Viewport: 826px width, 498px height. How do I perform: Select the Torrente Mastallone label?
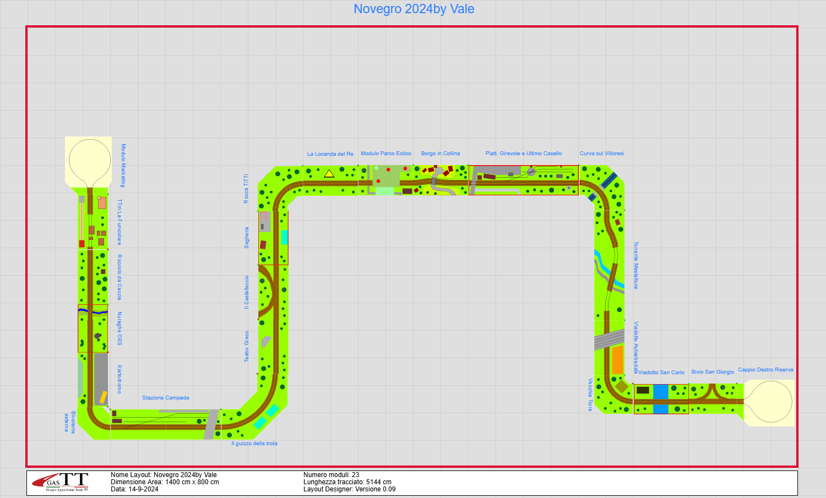[636, 265]
